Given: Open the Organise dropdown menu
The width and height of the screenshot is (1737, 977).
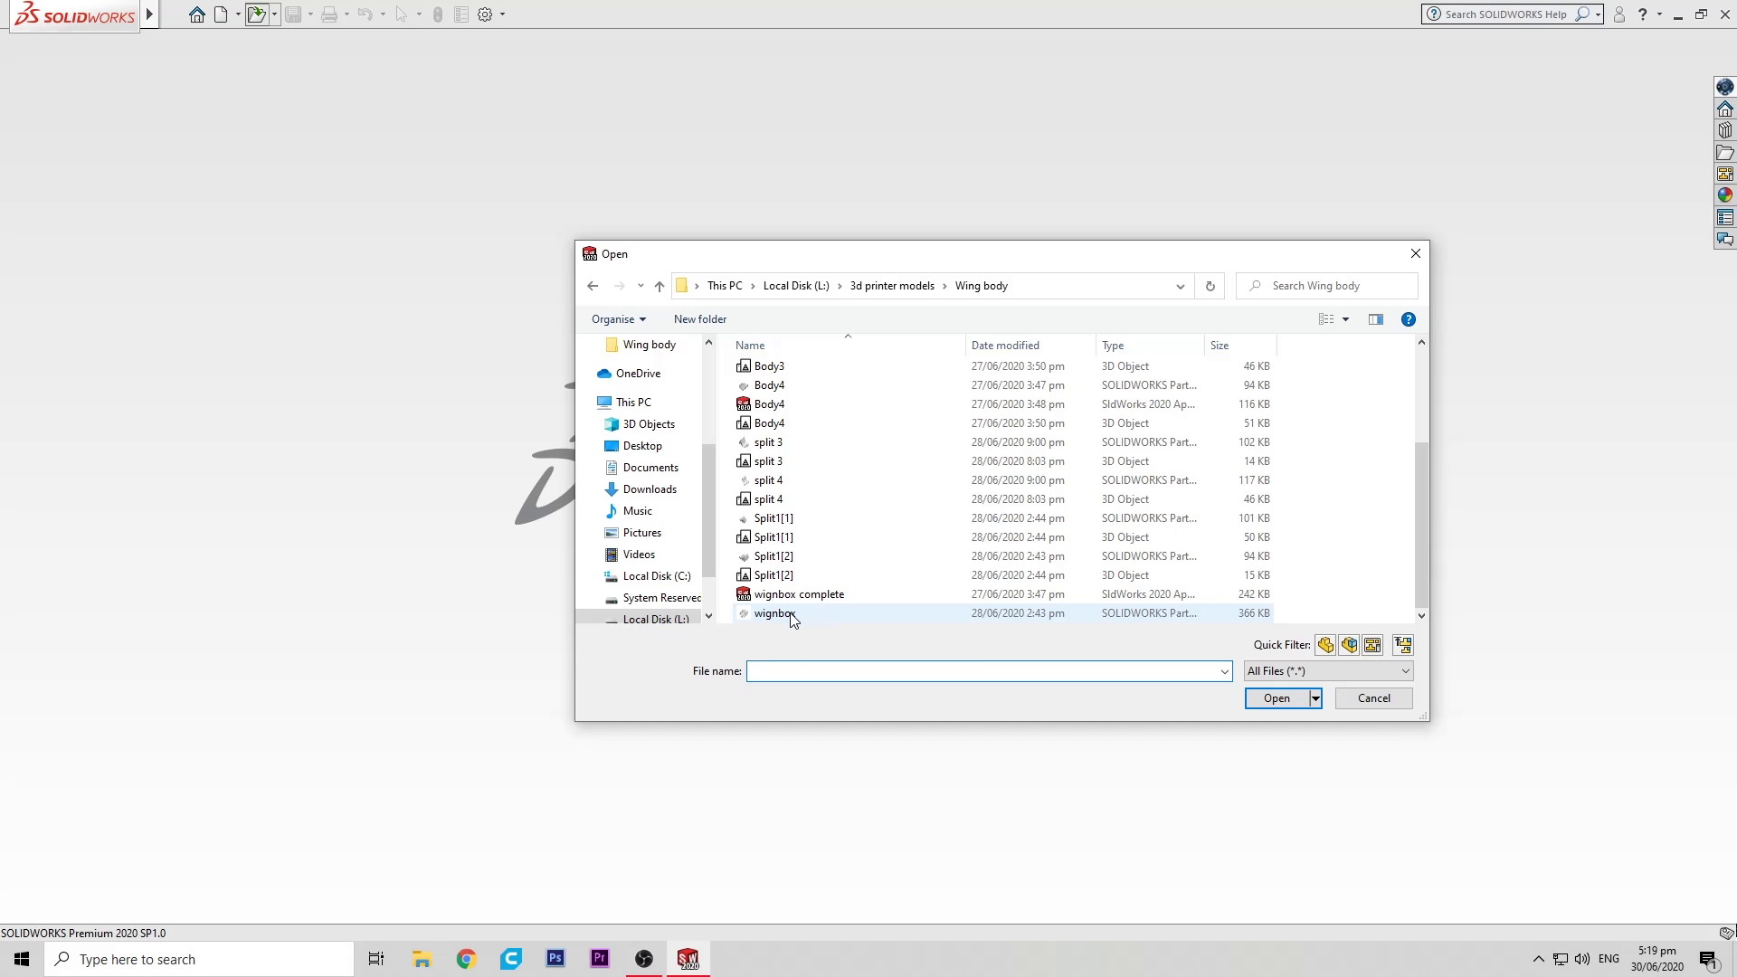Looking at the screenshot, I should [619, 319].
